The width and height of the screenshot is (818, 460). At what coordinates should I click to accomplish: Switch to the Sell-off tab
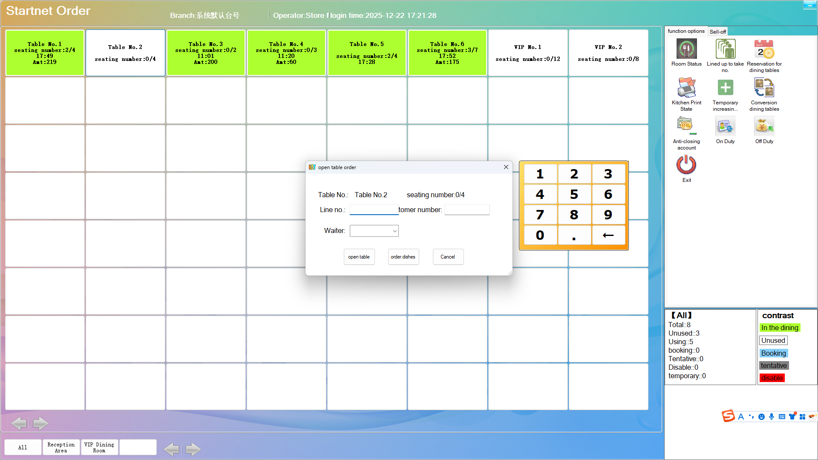(x=717, y=32)
